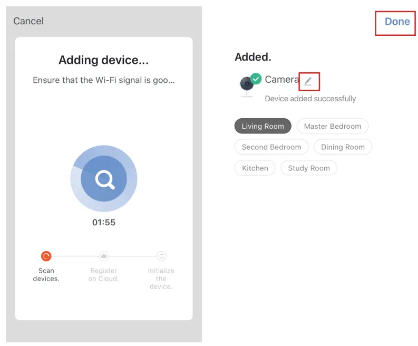Click the Camera device name text
Screen dimensions: 418x346
coord(282,79)
